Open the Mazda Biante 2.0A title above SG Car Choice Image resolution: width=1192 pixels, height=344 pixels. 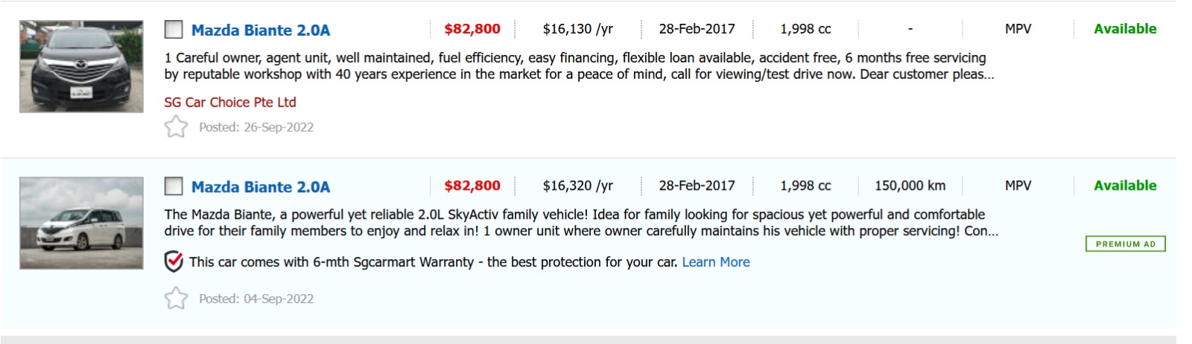pos(260,31)
